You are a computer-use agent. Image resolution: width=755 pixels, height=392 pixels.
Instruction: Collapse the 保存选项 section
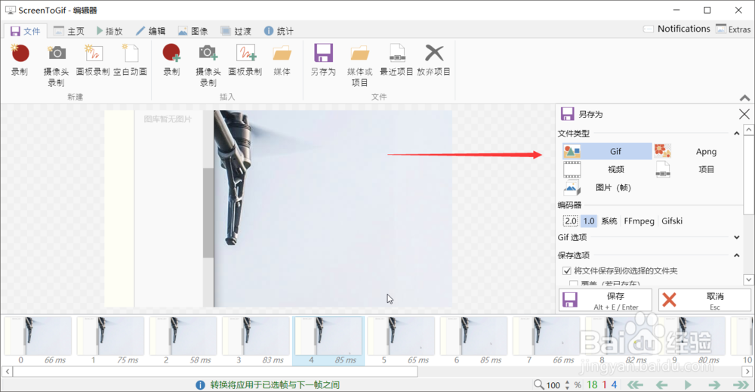[x=737, y=255]
